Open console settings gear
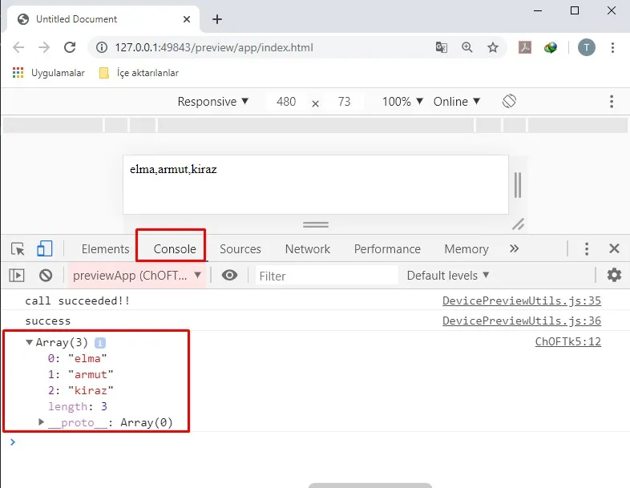This screenshot has height=488, width=630. tap(614, 275)
